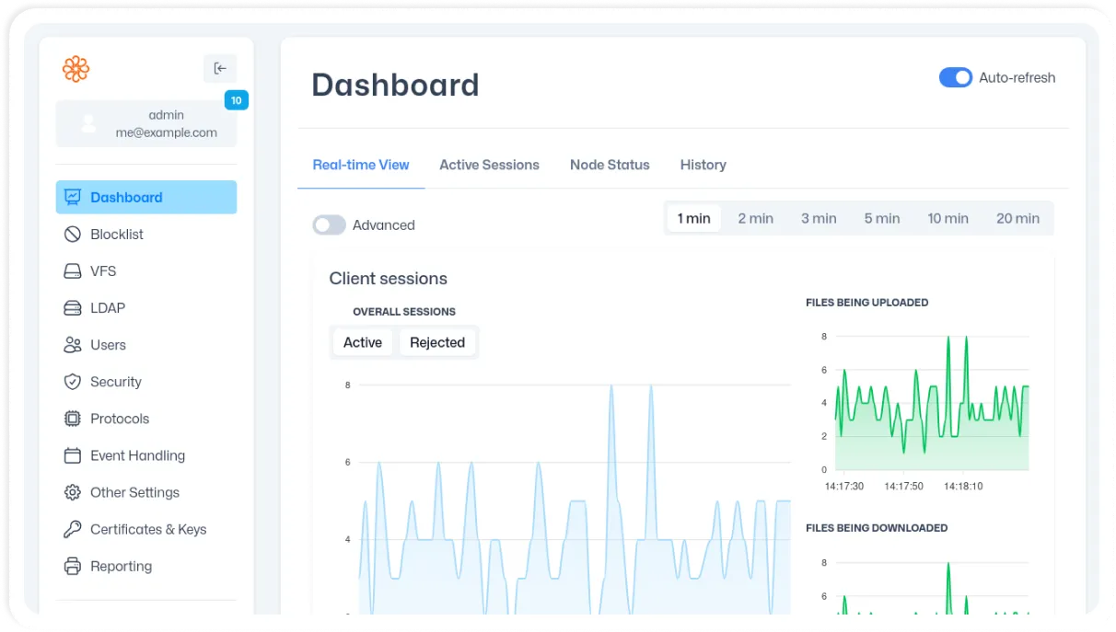Open the Blocklist section

115,234
